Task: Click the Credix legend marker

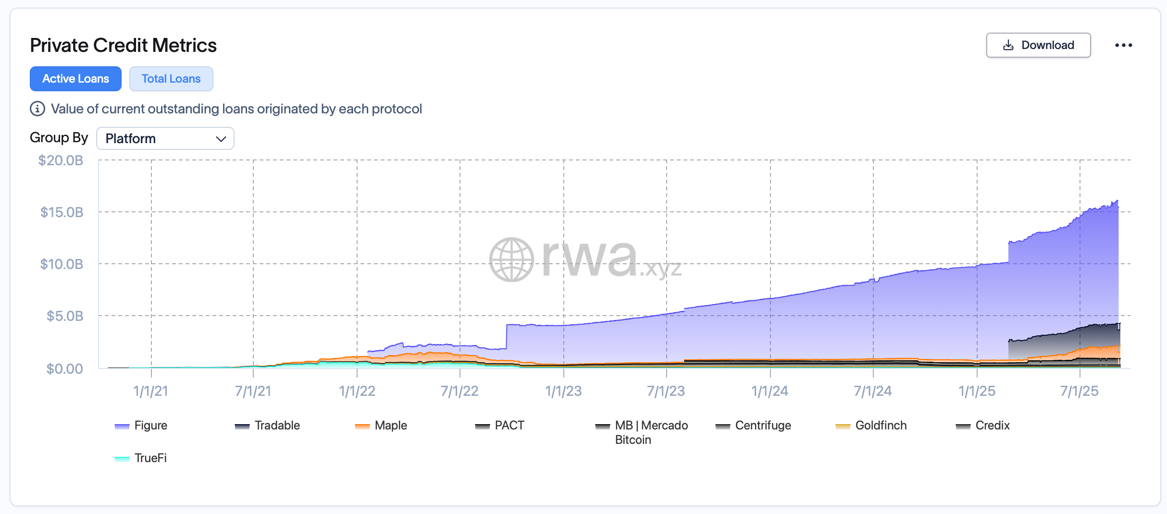Action: tap(963, 426)
